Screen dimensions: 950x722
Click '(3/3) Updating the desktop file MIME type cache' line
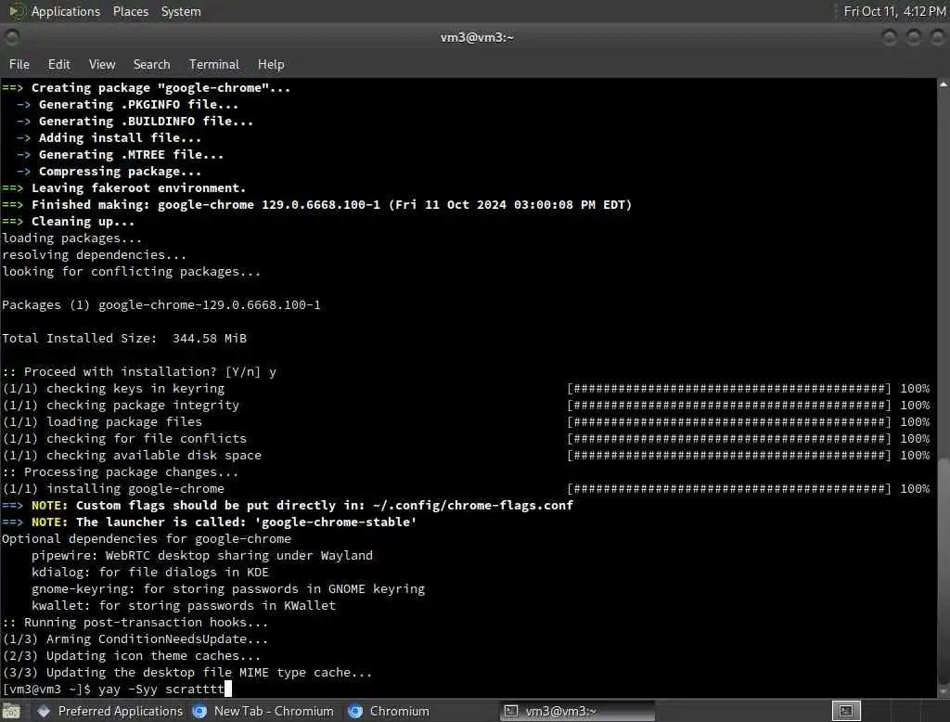pos(187,672)
